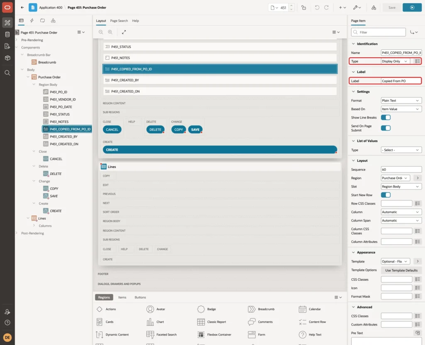
Task: Open List of Values Type dropdown
Action: tap(401, 150)
